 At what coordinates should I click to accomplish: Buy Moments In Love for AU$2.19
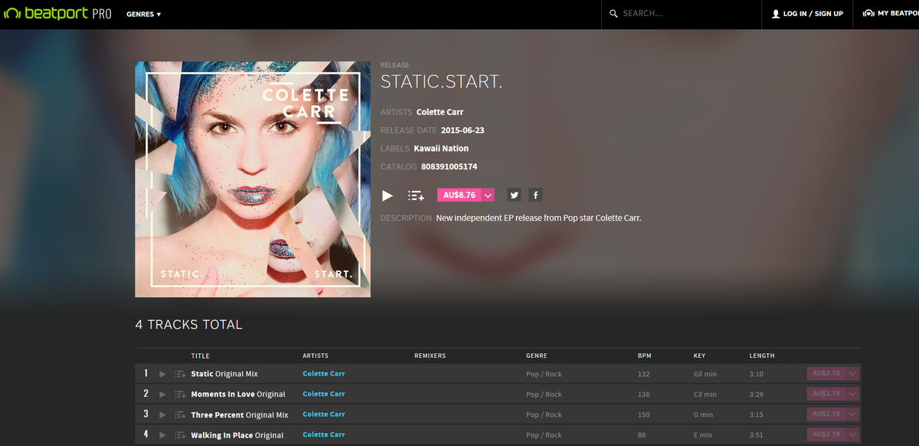pos(826,394)
